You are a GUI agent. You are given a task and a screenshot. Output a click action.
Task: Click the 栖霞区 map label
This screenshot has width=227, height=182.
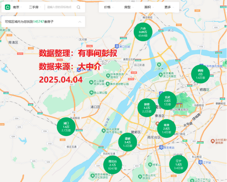click(x=204, y=90)
